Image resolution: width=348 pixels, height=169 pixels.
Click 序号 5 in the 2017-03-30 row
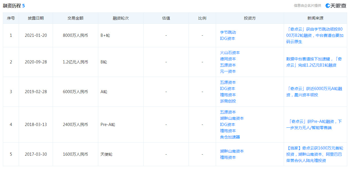pos(11,154)
